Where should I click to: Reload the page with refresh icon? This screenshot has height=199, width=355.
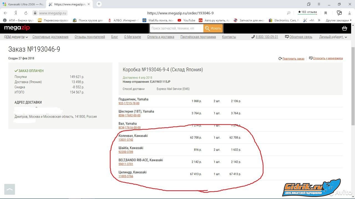click(x=26, y=13)
